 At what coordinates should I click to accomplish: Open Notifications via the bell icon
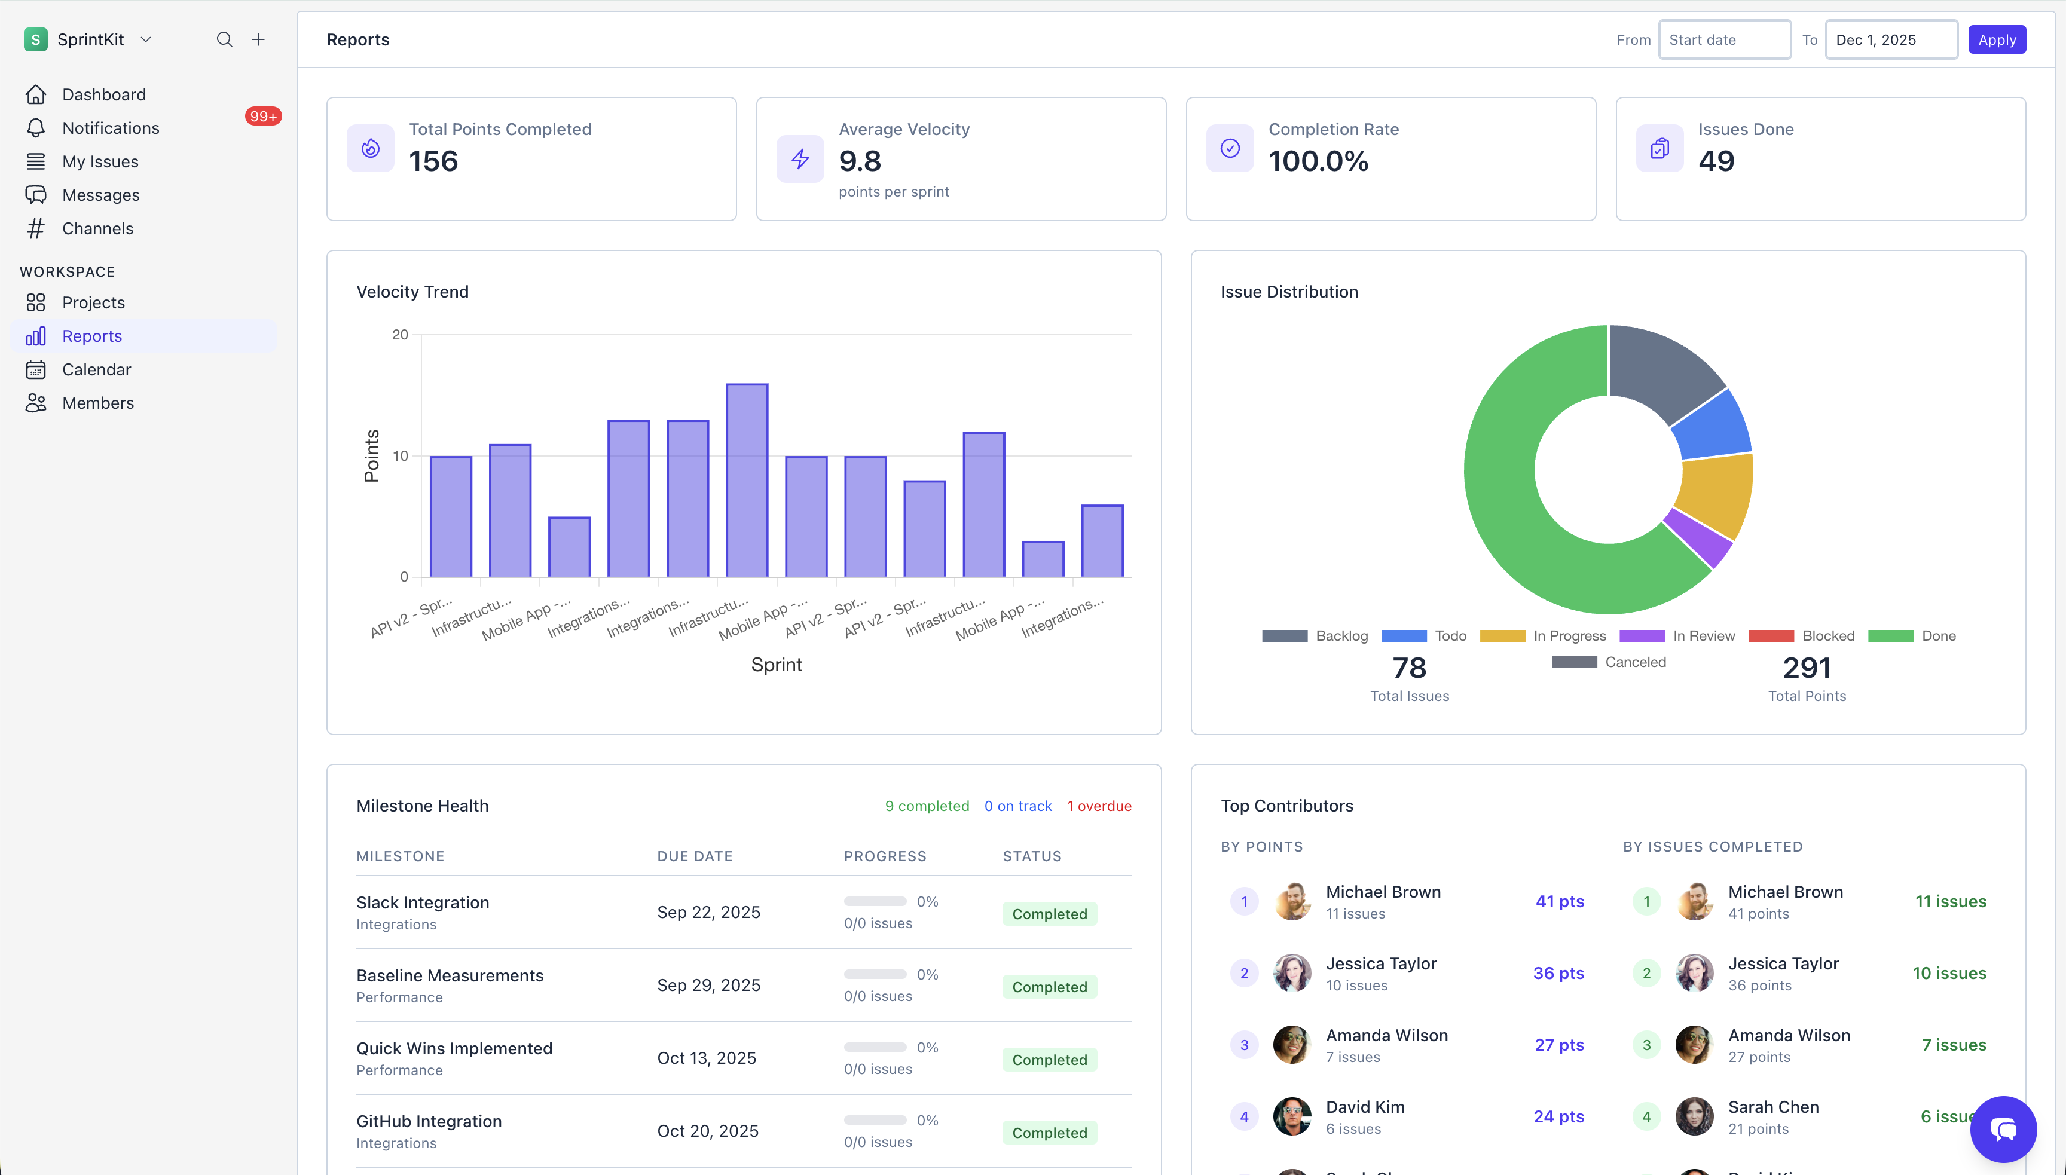[36, 127]
